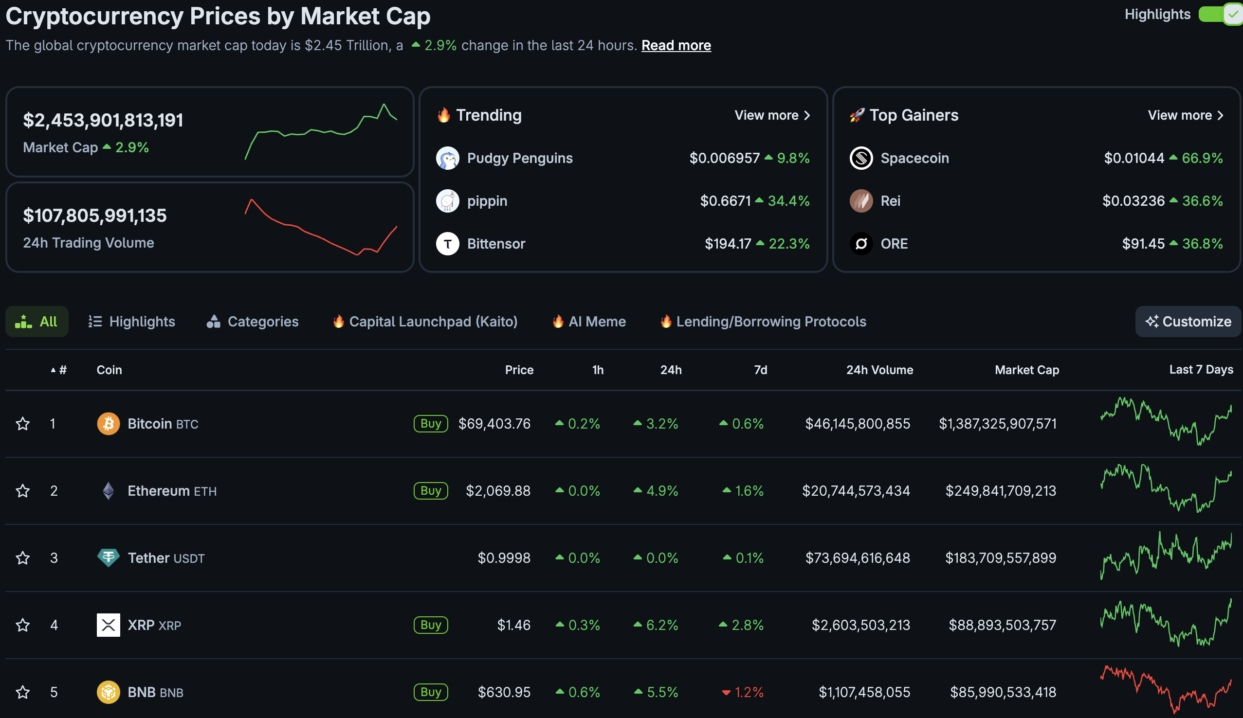Sort table by 1h column header
Image resolution: width=1243 pixels, height=718 pixels.
click(x=598, y=370)
